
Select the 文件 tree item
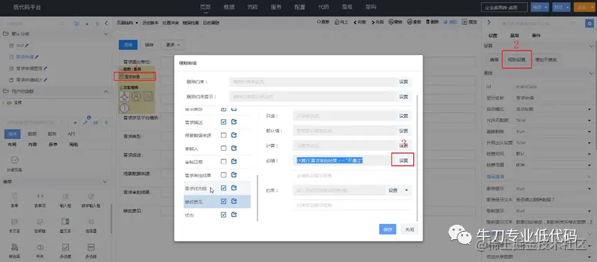tap(18, 103)
